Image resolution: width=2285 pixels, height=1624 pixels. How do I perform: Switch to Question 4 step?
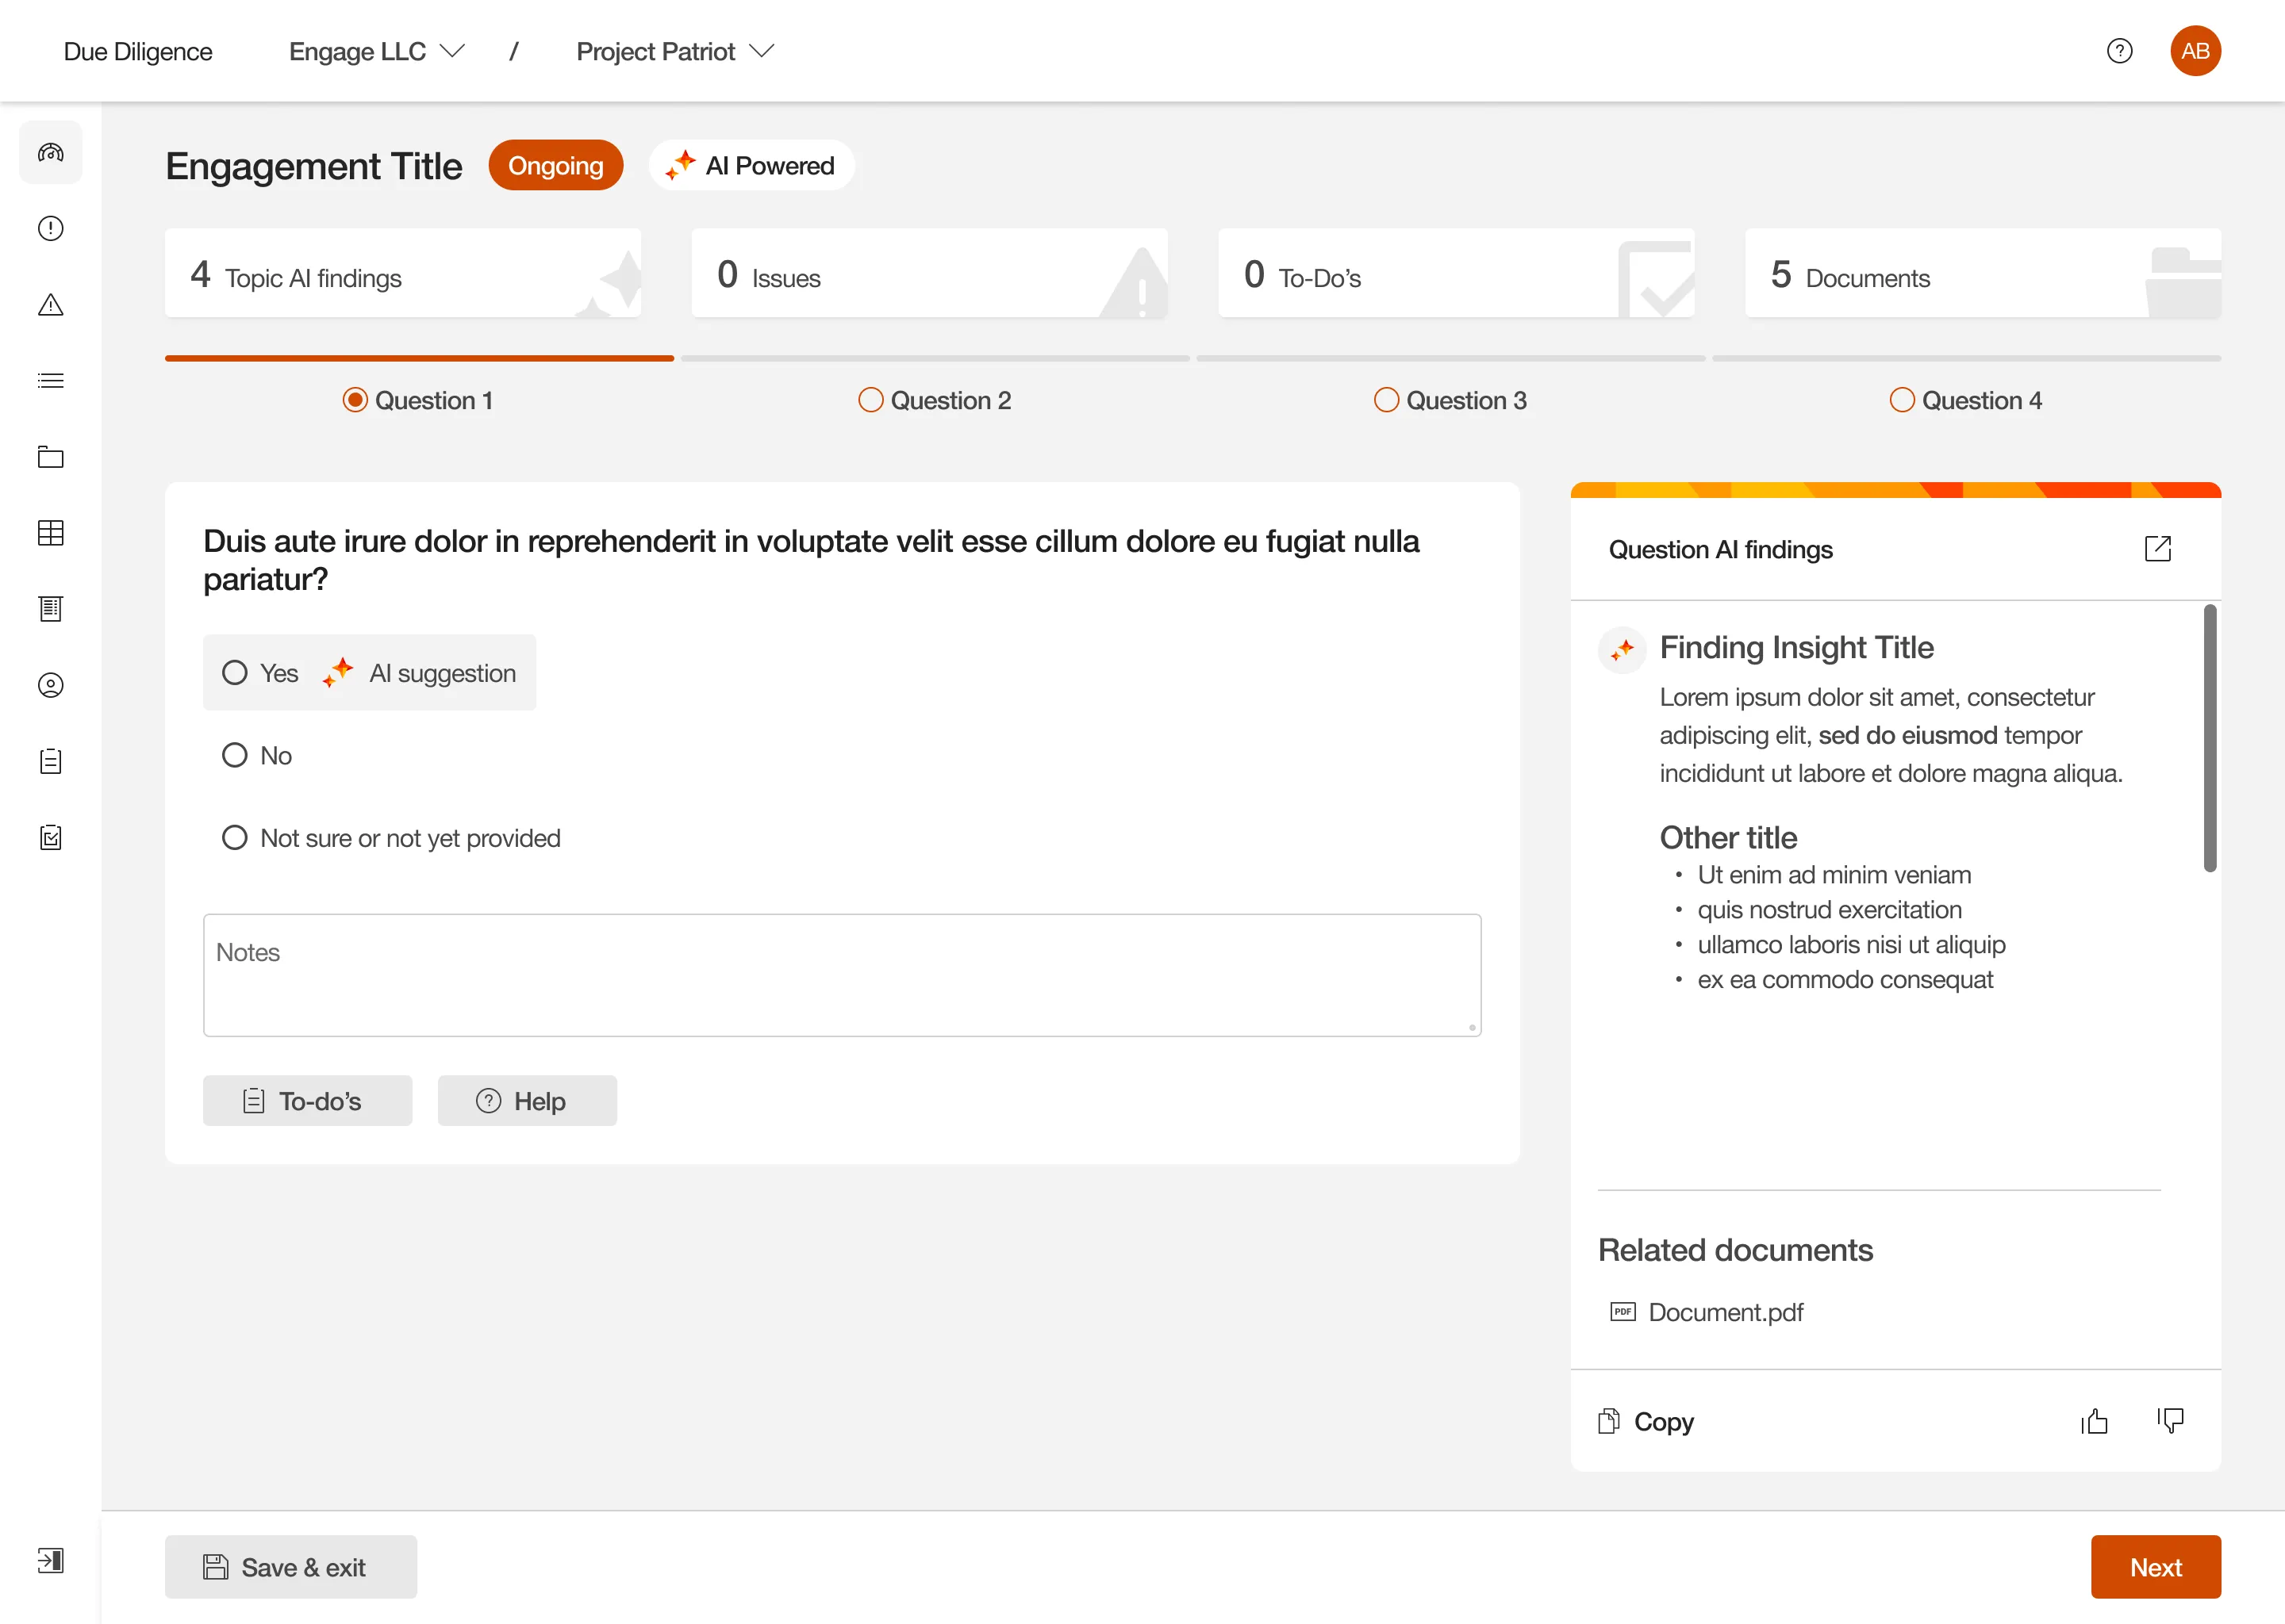[1964, 400]
